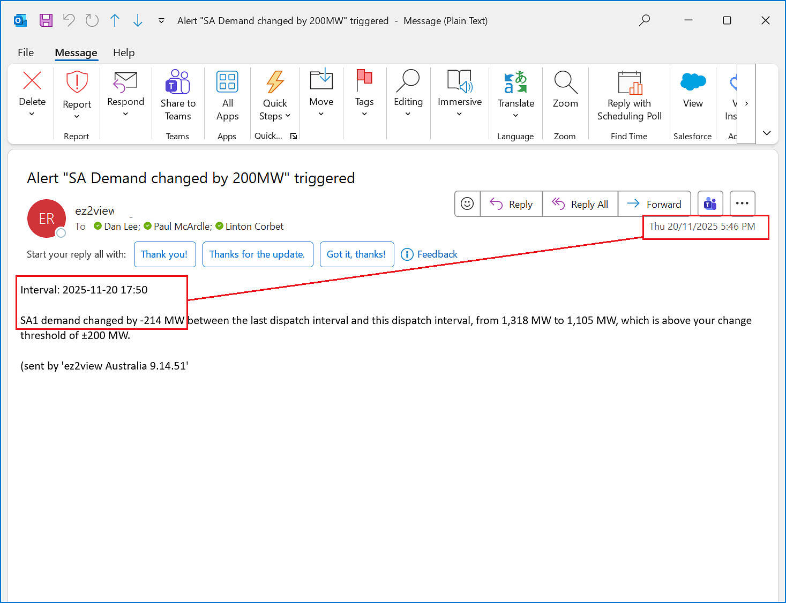786x603 pixels.
Task: Open All Apps in ribbon
Action: (227, 82)
